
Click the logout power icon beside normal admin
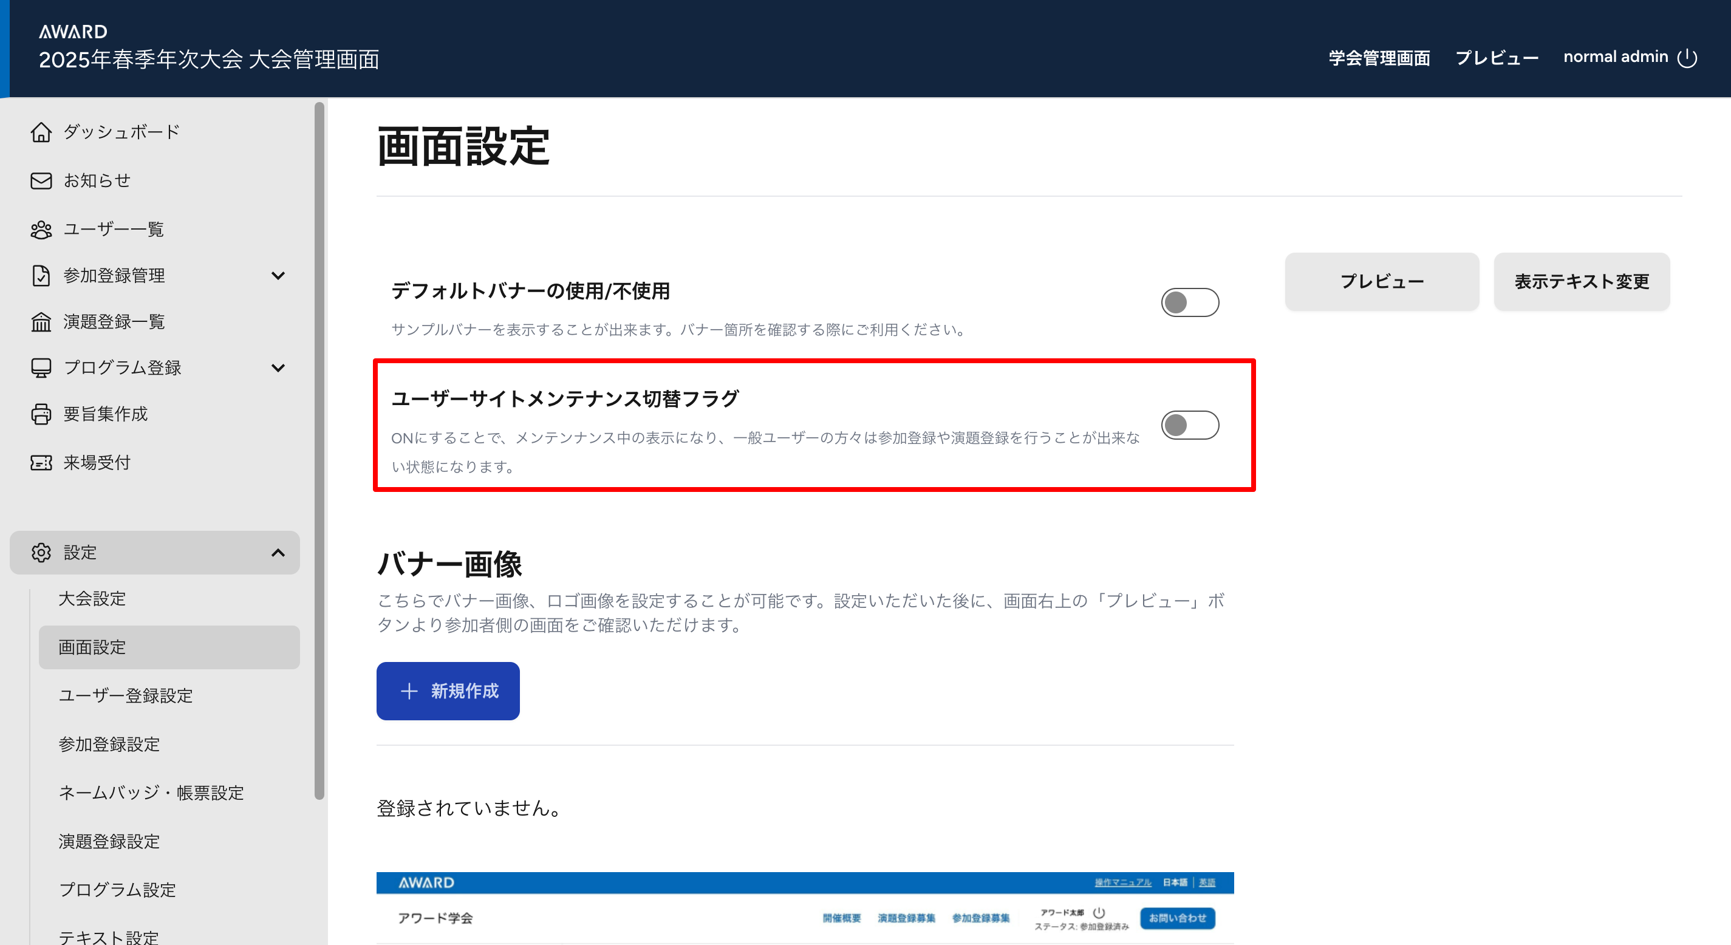click(1687, 58)
